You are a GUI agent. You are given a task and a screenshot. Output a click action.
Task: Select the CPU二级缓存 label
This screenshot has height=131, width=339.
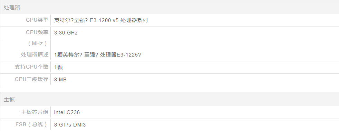(31, 79)
